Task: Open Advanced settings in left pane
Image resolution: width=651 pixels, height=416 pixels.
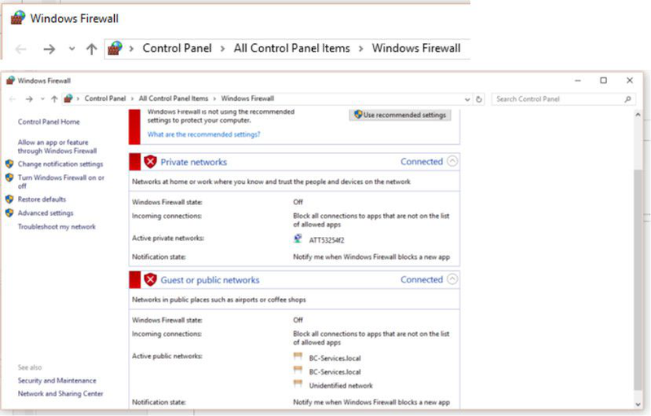Action: coord(45,213)
